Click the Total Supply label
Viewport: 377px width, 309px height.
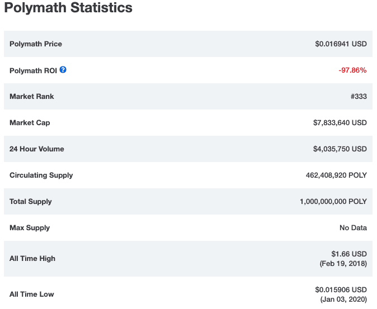[31, 202]
